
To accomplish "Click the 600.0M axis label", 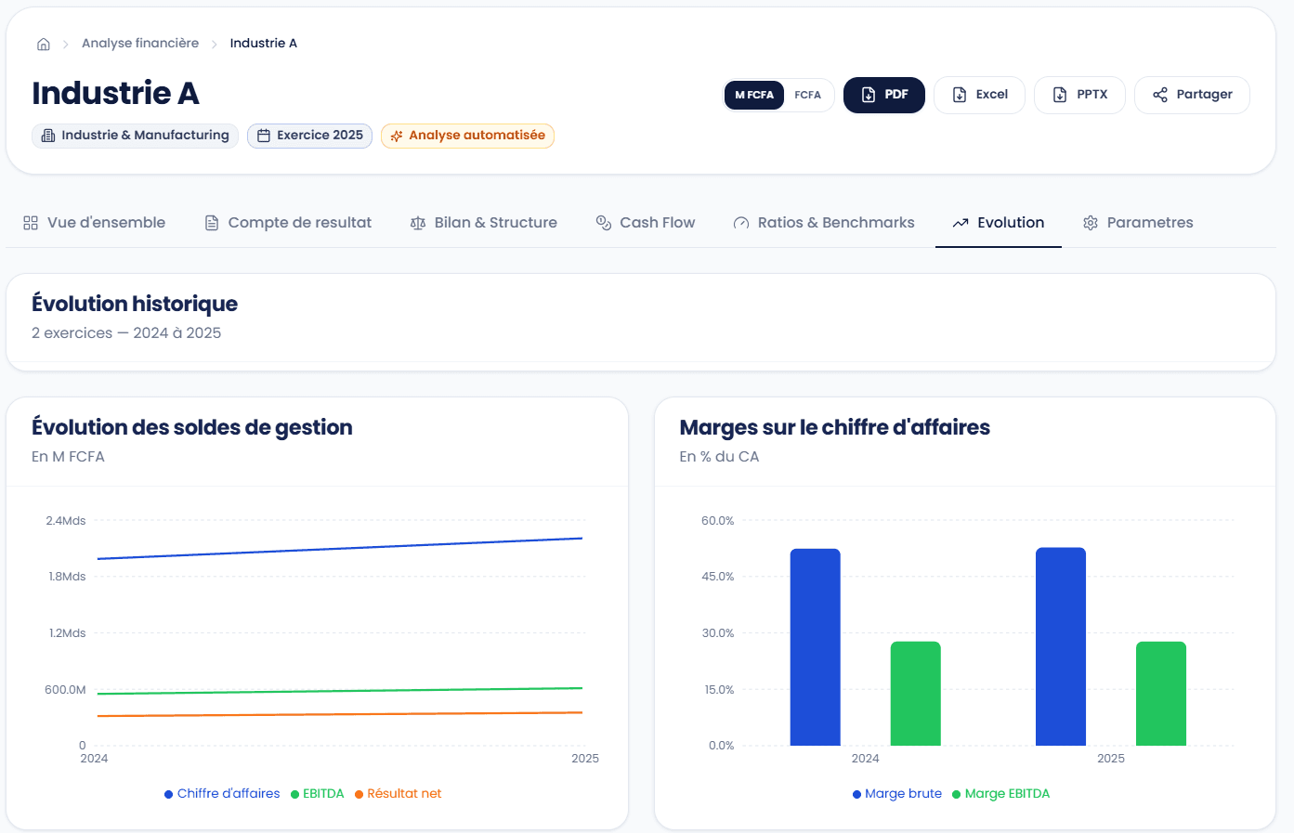I will click(65, 690).
